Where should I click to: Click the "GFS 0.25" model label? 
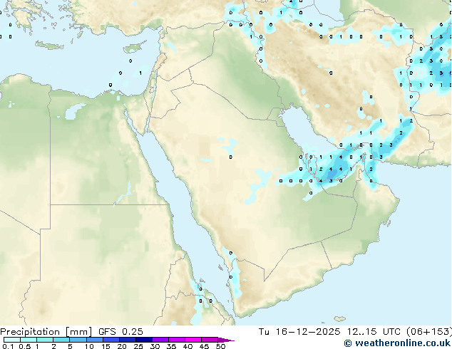click(120, 332)
